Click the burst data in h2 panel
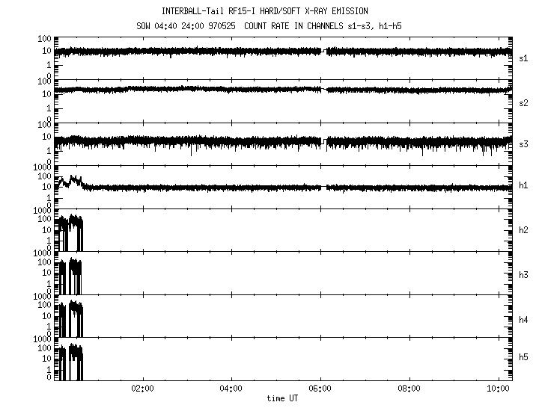Screen dimensions: 539x411 click(73, 224)
